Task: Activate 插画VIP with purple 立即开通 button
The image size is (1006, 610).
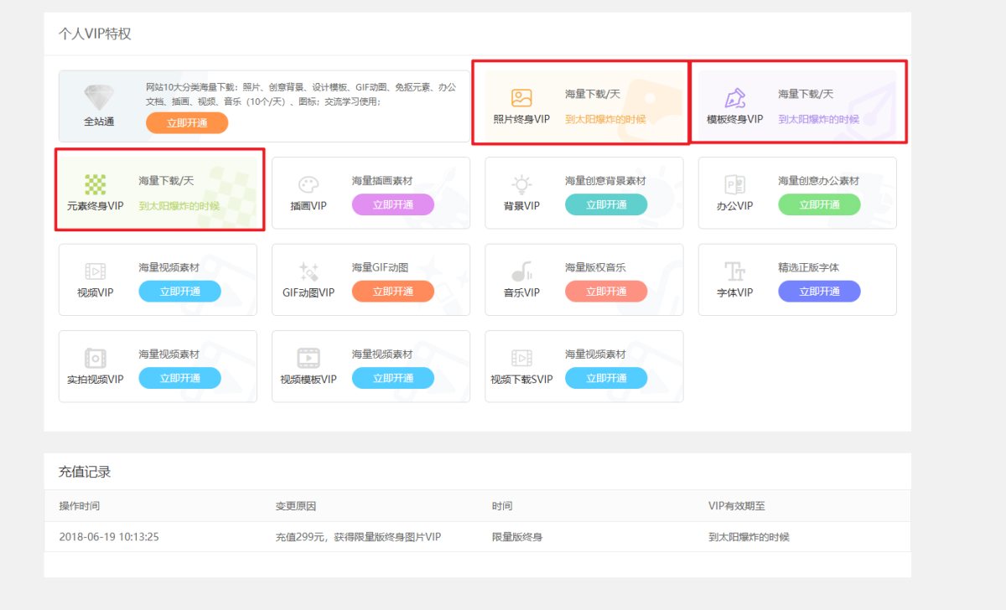Action: coord(392,204)
